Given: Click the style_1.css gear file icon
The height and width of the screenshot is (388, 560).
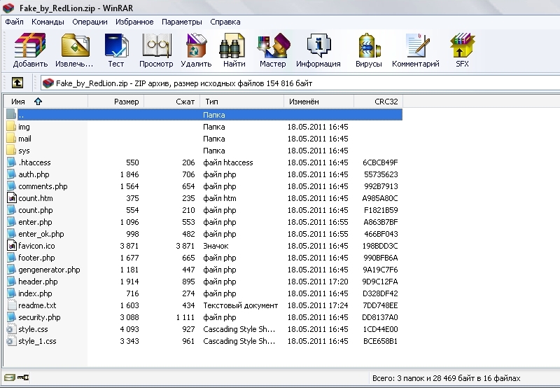Looking at the screenshot, I should click(12, 341).
